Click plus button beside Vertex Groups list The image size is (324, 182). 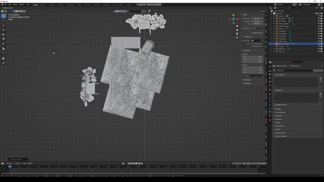click(320, 78)
